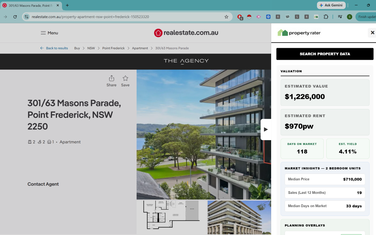This screenshot has width=376, height=235.
Task: Click the Property Rater logo in side panel
Action: [x=299, y=33]
